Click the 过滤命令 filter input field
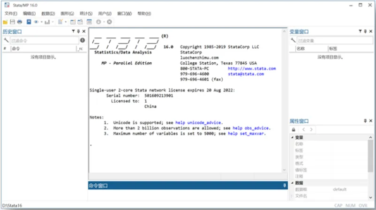Image resolution: width=376 pixels, height=210 pixels. 45,40
